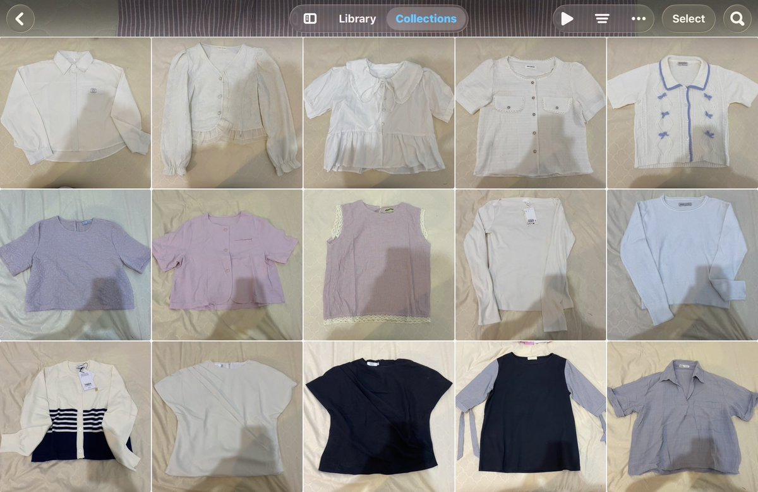Image resolution: width=758 pixels, height=492 pixels.
Task: Tap the Select button
Action: tap(689, 19)
